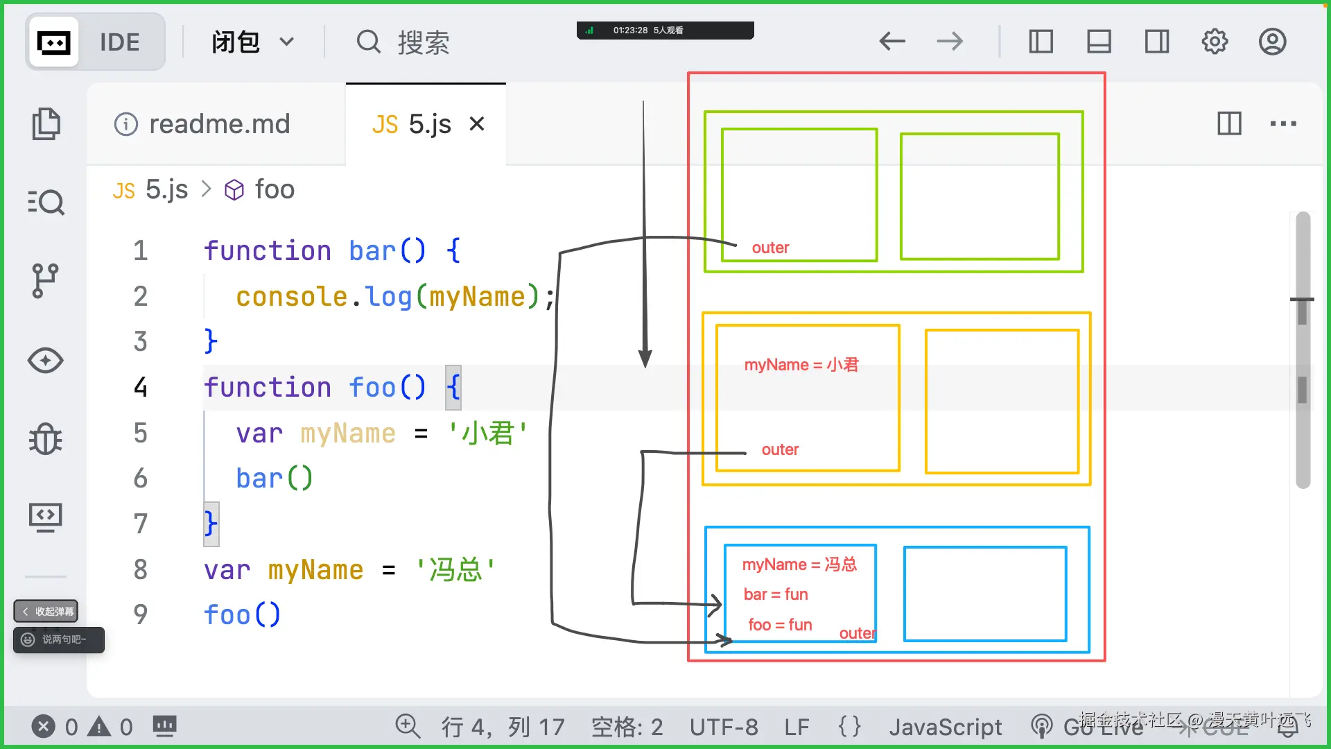The width and height of the screenshot is (1331, 749).
Task: Toggle the bottom panel layout
Action: 1099,41
